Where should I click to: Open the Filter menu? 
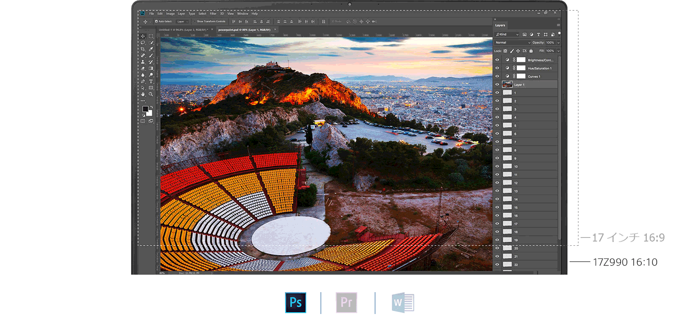[x=213, y=14]
